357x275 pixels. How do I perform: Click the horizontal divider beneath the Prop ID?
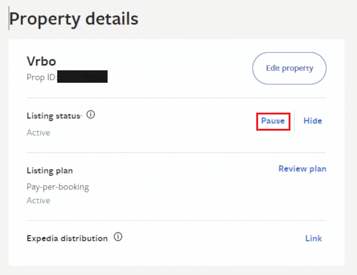(177, 98)
